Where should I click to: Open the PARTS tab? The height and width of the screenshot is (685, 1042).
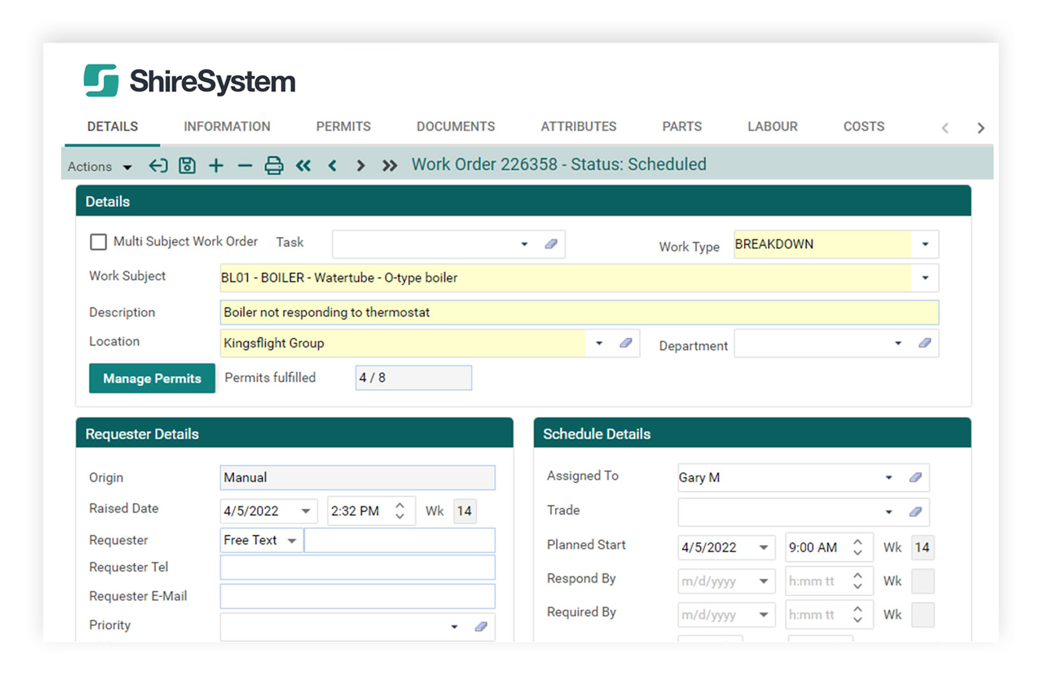pos(682,127)
